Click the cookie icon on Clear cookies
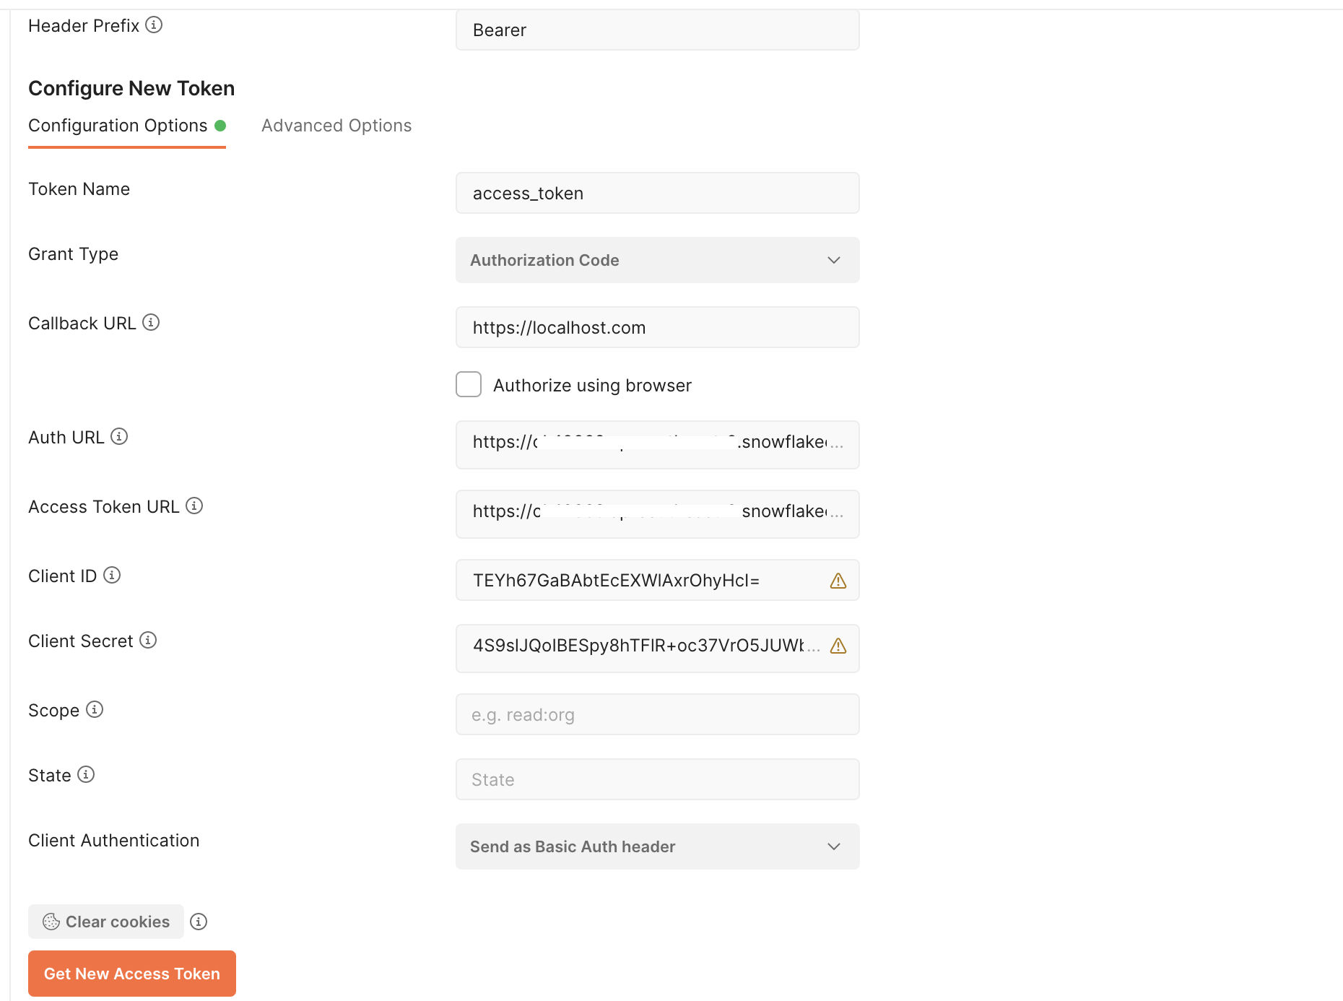 pos(51,921)
